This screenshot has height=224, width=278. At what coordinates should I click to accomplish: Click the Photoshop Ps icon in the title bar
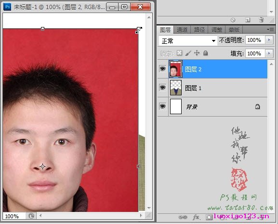pos(7,7)
